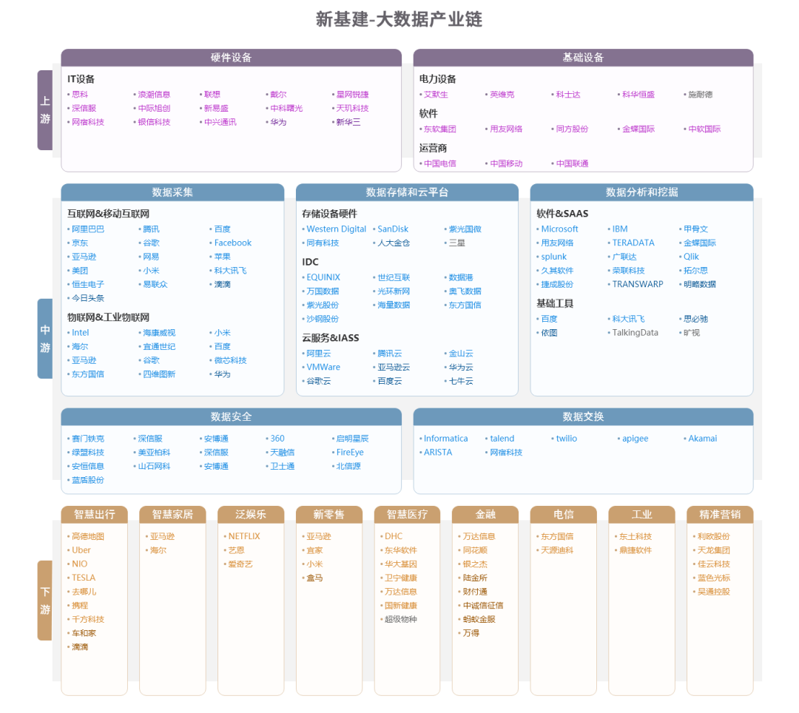Open the 中国移动 运营商 entry

pyautogui.click(x=506, y=163)
